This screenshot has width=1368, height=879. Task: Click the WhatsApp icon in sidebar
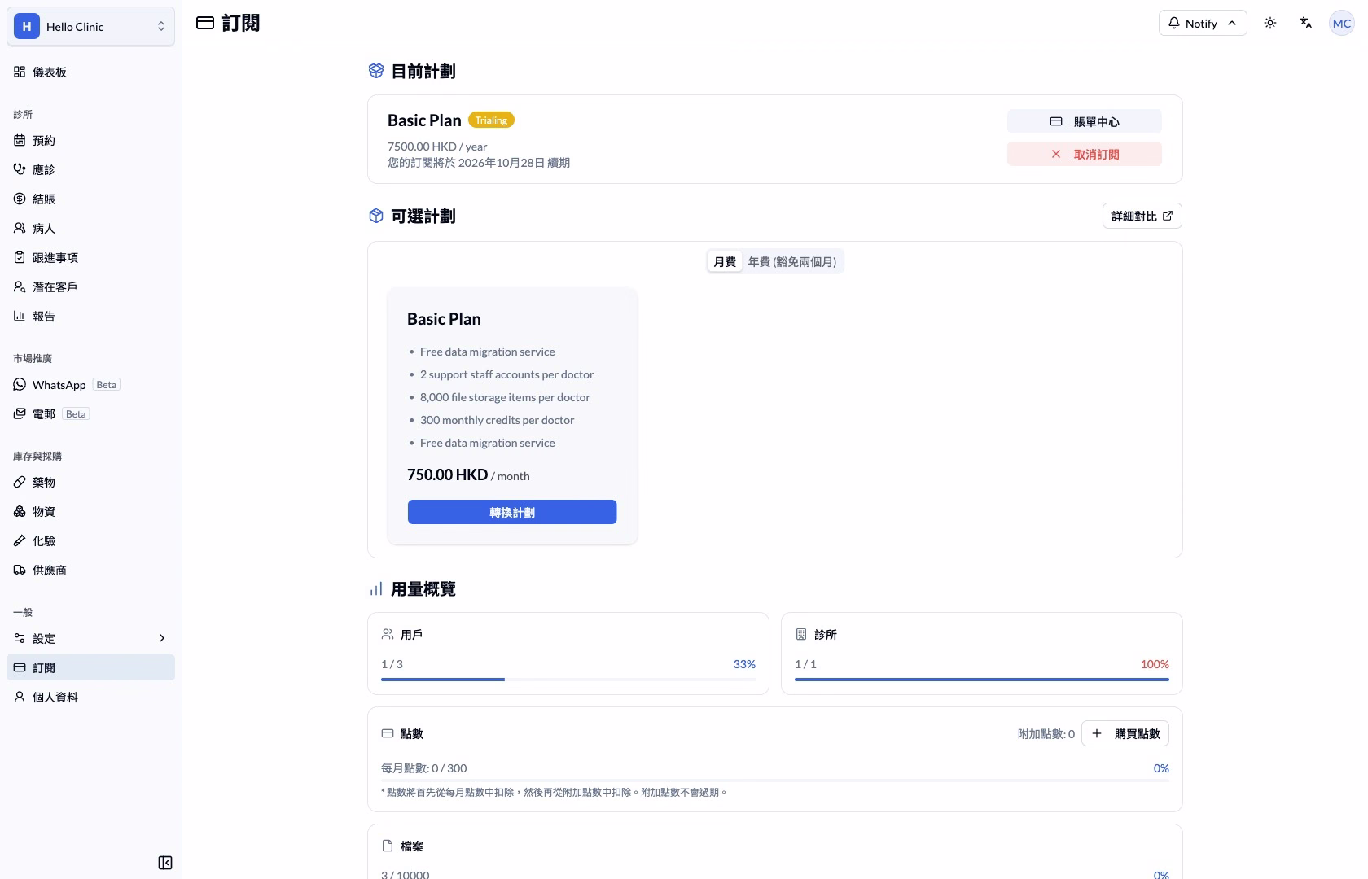20,384
